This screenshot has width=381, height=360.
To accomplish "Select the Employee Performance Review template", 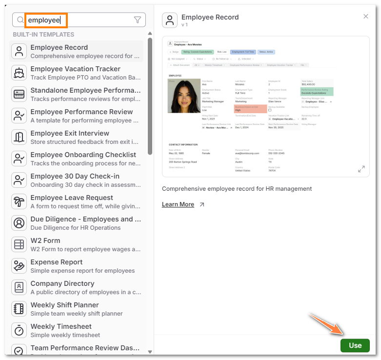I will click(x=81, y=116).
